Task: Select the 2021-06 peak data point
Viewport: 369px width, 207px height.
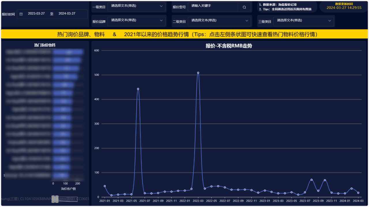Action: click(x=138, y=89)
